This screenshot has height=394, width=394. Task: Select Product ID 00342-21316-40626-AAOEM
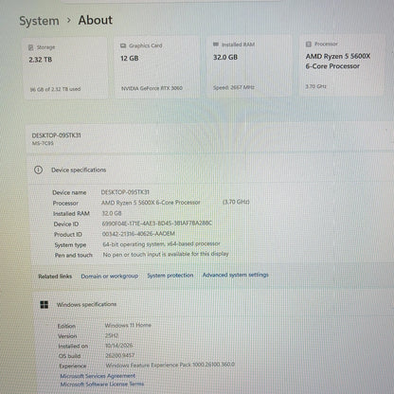click(x=138, y=234)
